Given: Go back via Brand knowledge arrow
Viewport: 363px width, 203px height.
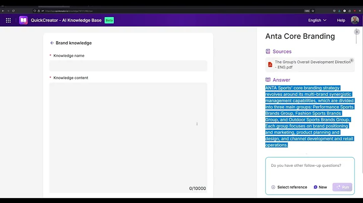Looking at the screenshot, I should (52, 43).
